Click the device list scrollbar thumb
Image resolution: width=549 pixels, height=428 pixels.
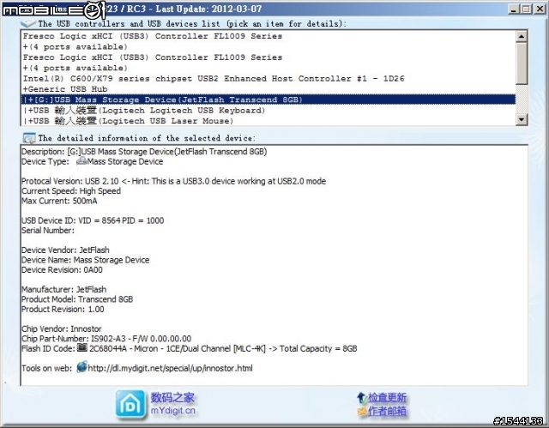(x=522, y=63)
